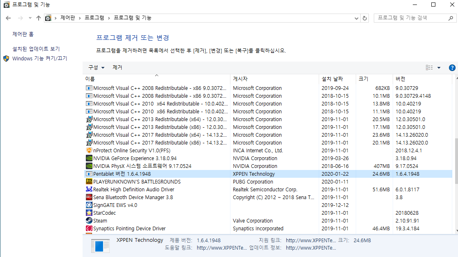Click the 2020-01-11 install date
The image size is (458, 257).
tap(335, 181)
